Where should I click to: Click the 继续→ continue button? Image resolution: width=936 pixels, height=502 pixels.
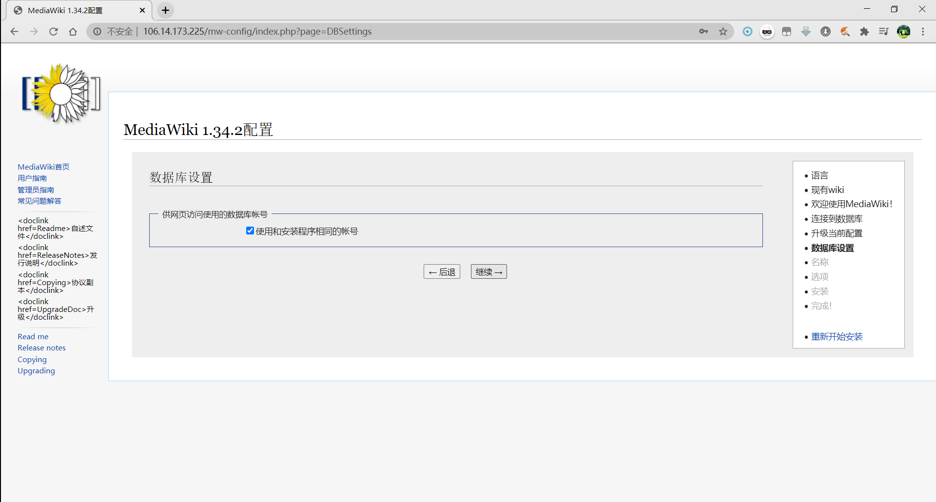488,271
